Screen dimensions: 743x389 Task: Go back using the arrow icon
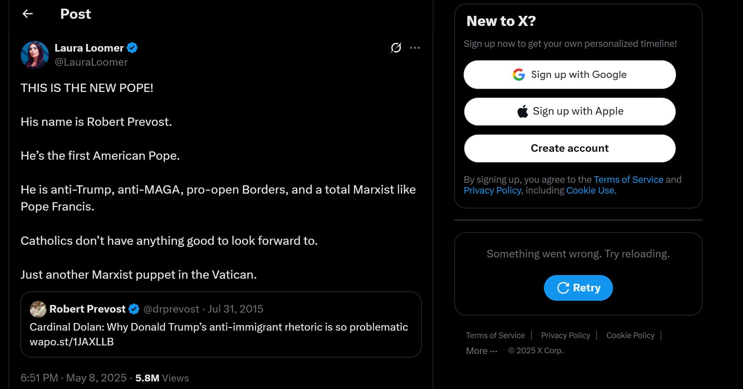27,14
